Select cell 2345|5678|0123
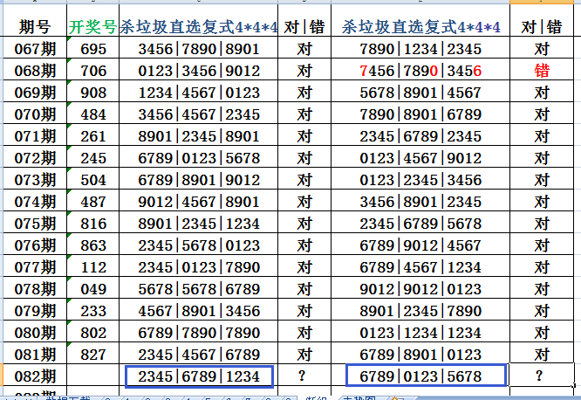The width and height of the screenshot is (581, 400). pyautogui.click(x=199, y=245)
